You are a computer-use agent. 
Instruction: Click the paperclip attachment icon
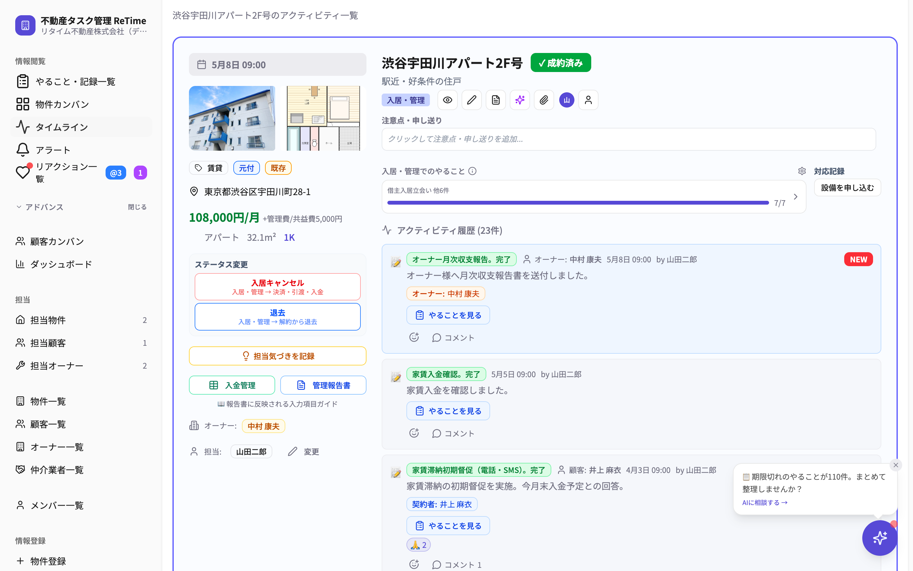pyautogui.click(x=544, y=100)
